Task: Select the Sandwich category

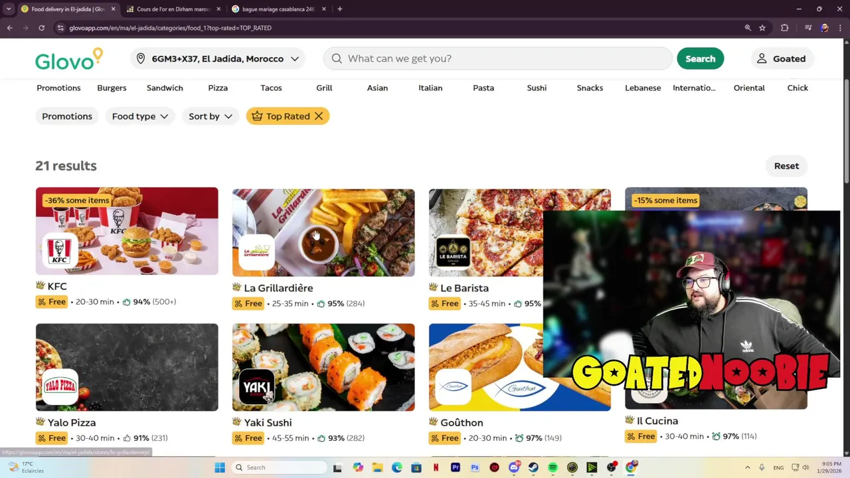Action: [x=165, y=88]
